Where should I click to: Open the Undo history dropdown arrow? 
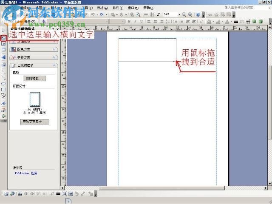coord(97,15)
